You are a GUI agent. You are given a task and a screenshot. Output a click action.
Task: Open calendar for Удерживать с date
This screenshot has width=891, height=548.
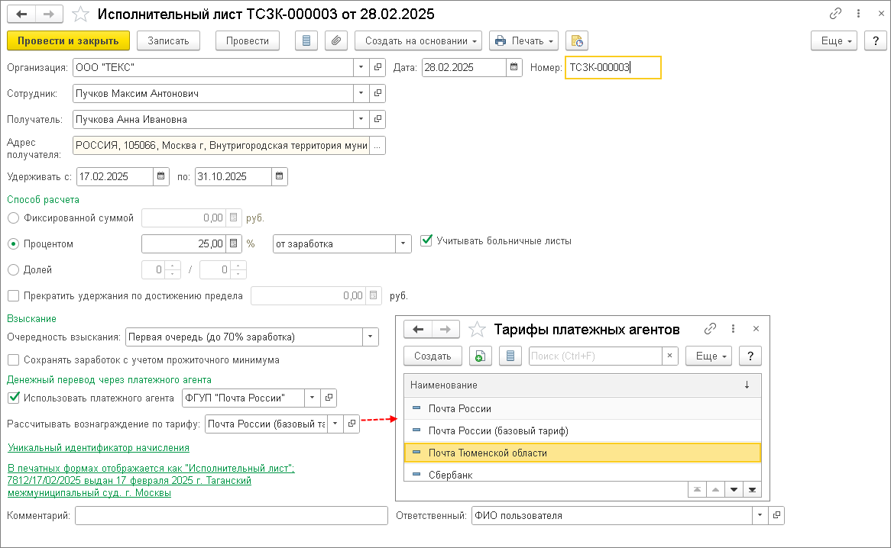point(160,176)
